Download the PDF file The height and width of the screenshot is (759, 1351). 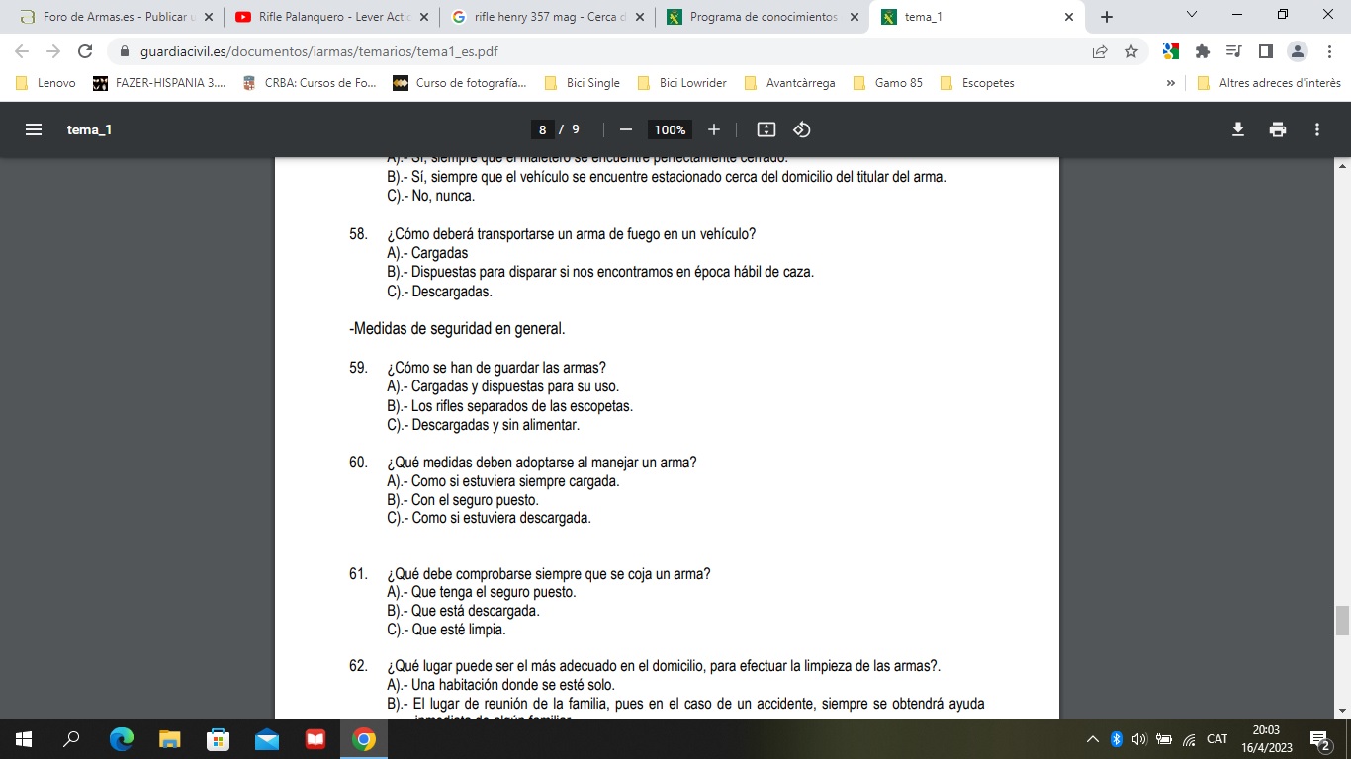tap(1237, 129)
